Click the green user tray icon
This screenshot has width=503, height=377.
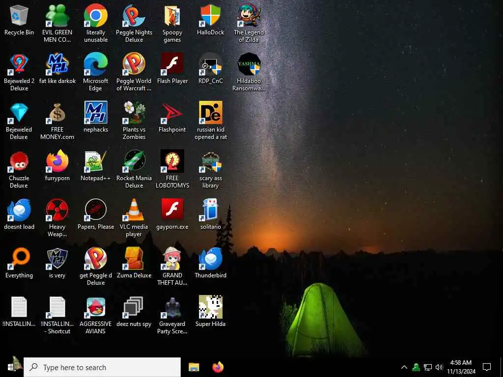(x=416, y=367)
